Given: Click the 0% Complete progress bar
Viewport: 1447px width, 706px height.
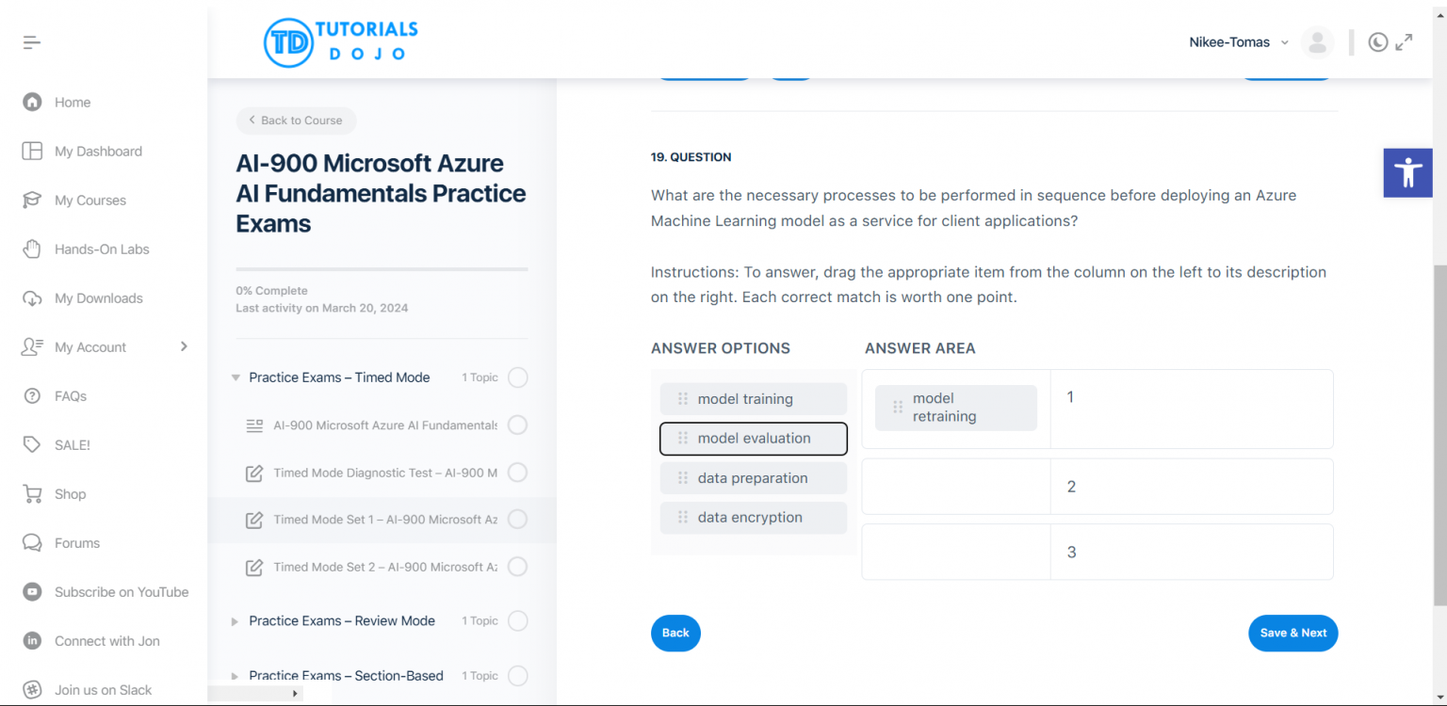Looking at the screenshot, I should [x=382, y=269].
